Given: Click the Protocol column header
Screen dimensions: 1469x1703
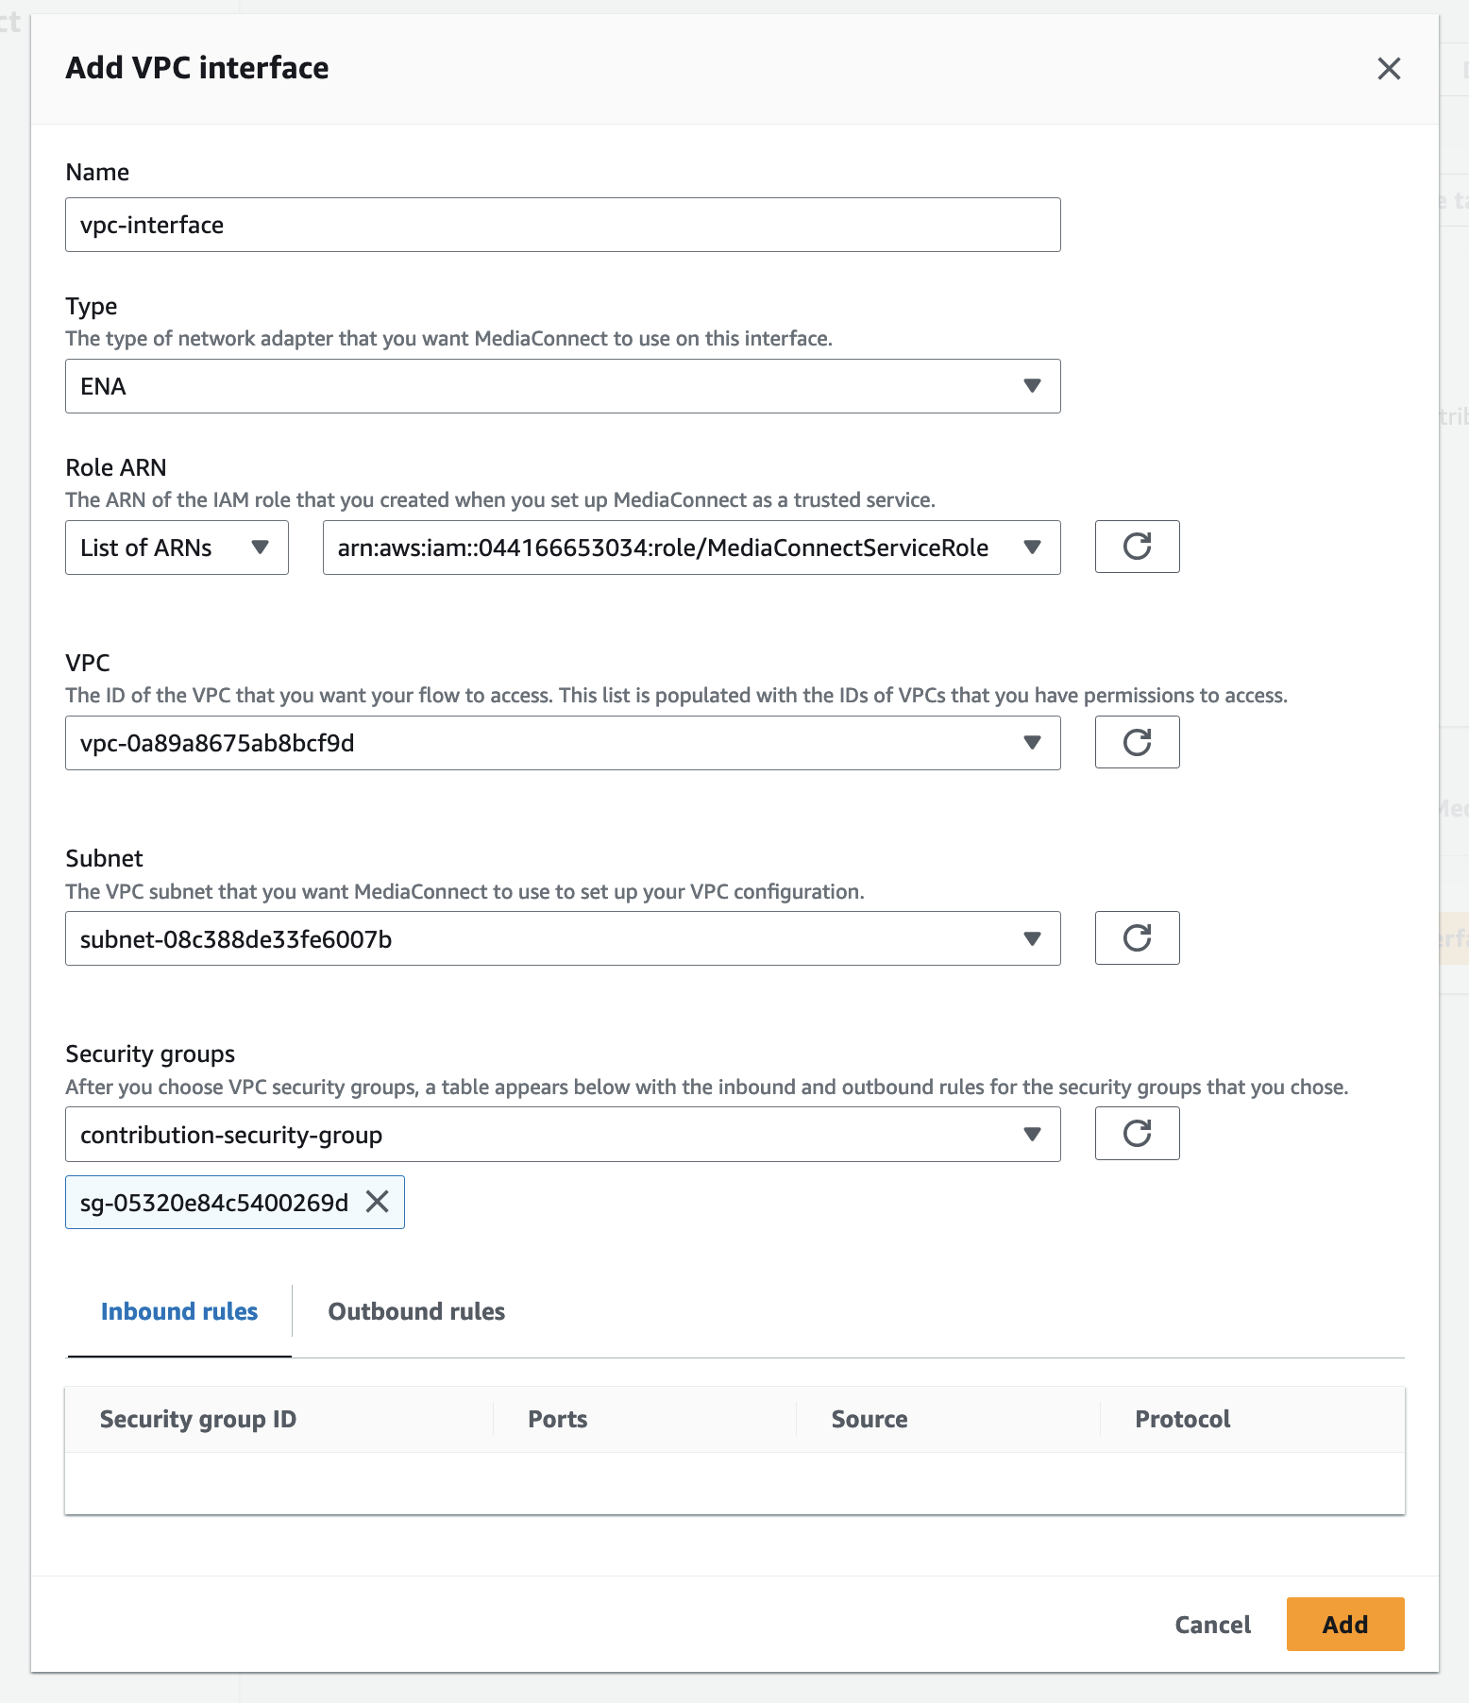Looking at the screenshot, I should (1182, 1419).
